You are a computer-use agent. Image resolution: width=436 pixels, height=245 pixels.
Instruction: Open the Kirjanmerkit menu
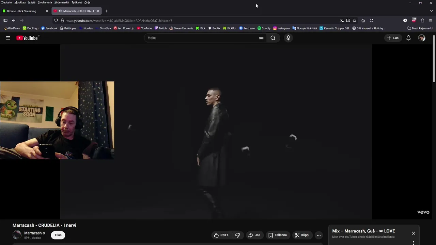(62, 2)
